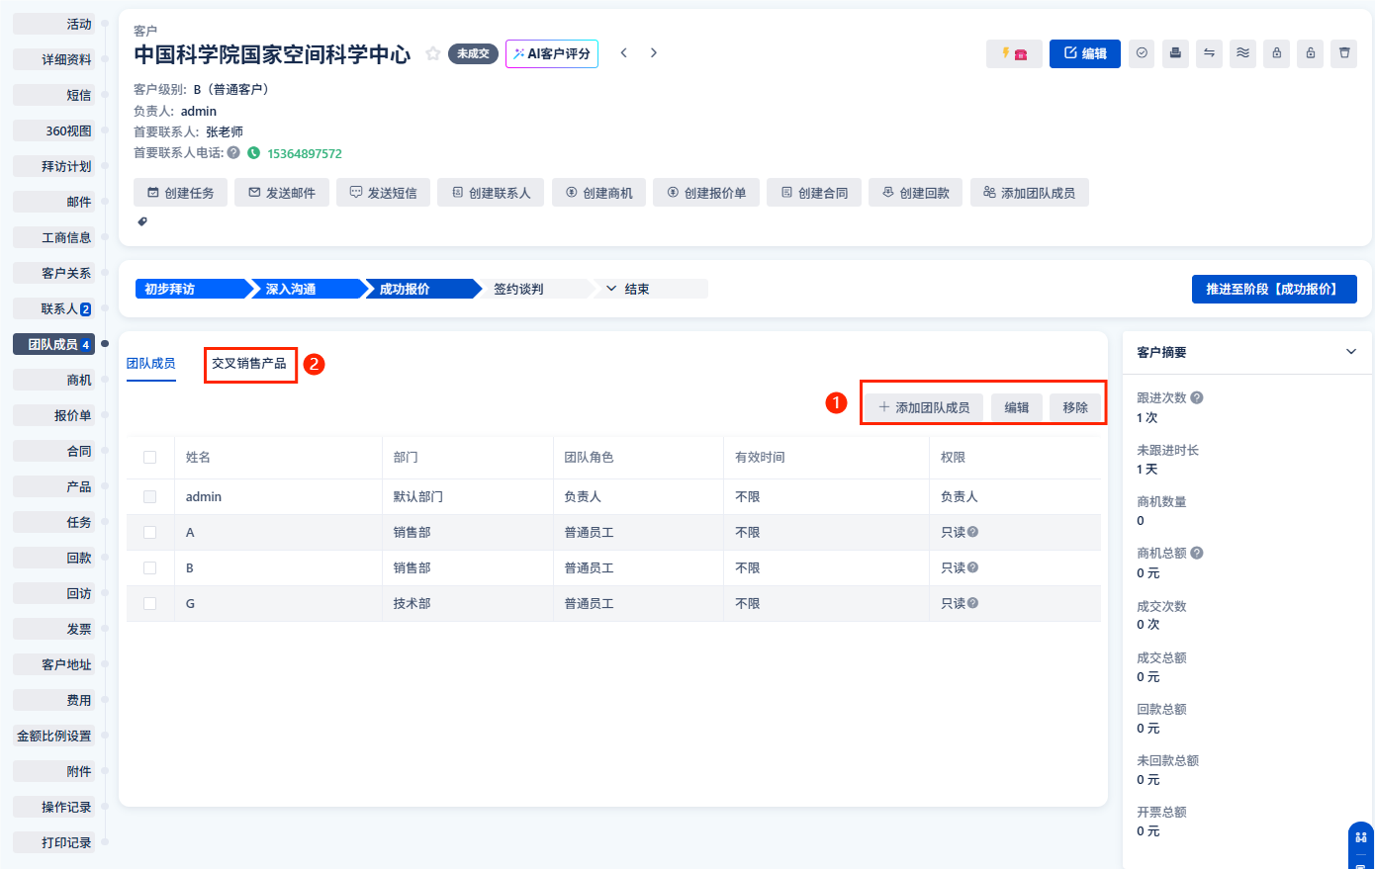Select the 签约谈判 stage

[x=536, y=289]
